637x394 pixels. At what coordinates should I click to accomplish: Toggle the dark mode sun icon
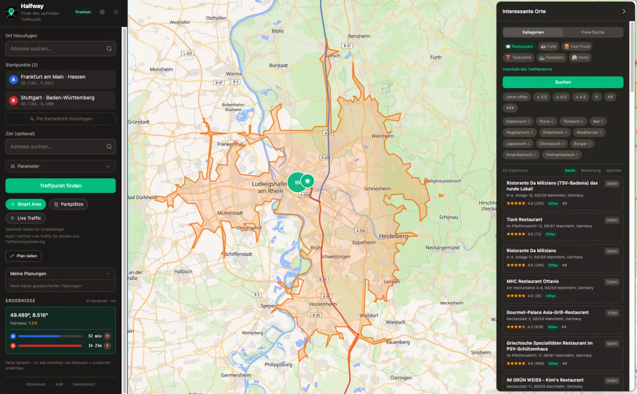[116, 12]
